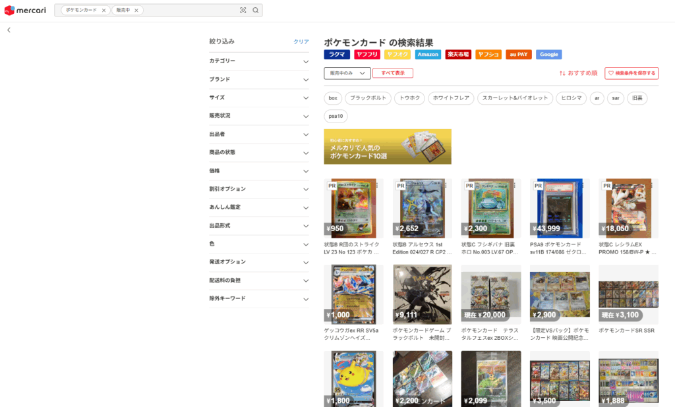675x407 pixels.
Task: Go back using the left chevron
Action: (9, 30)
